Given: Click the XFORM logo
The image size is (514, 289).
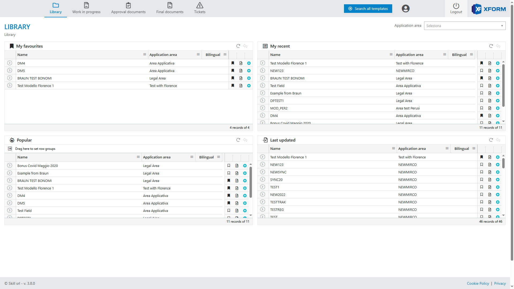Looking at the screenshot, I should [489, 9].
